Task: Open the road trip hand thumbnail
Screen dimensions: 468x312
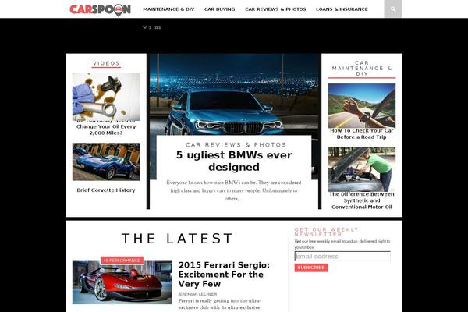Action: pos(362,106)
